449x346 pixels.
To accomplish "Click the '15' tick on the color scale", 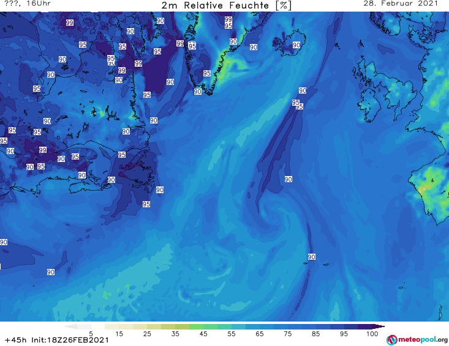I will [x=119, y=334].
